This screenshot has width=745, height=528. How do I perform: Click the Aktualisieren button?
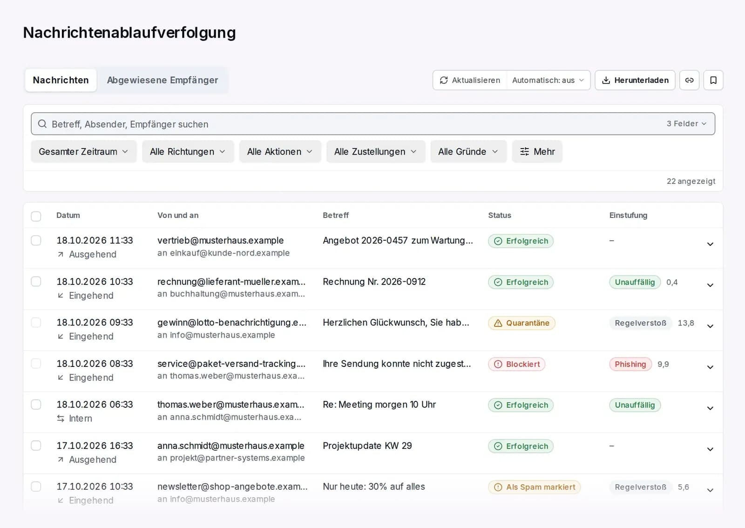470,80
